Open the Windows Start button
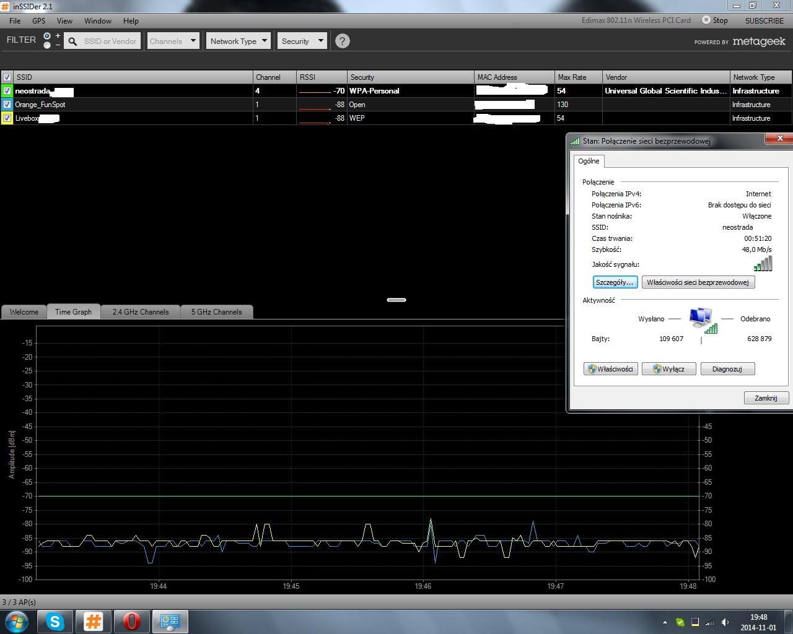This screenshot has width=793, height=634. 17,621
